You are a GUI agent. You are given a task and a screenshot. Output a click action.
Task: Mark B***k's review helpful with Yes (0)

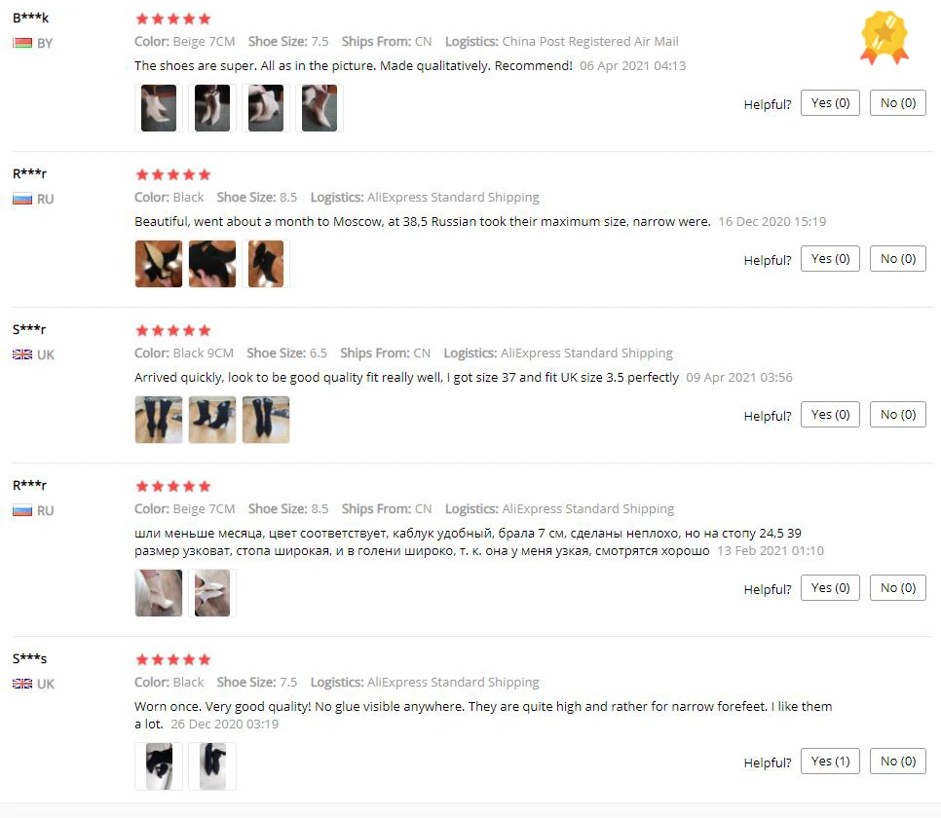coord(830,103)
